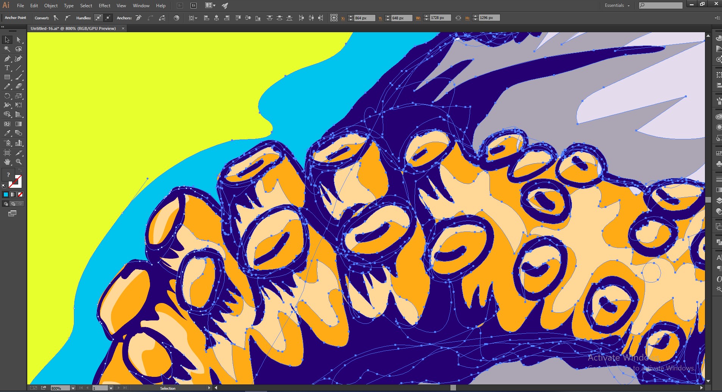Convert selected anchor points to corner

tap(56, 18)
